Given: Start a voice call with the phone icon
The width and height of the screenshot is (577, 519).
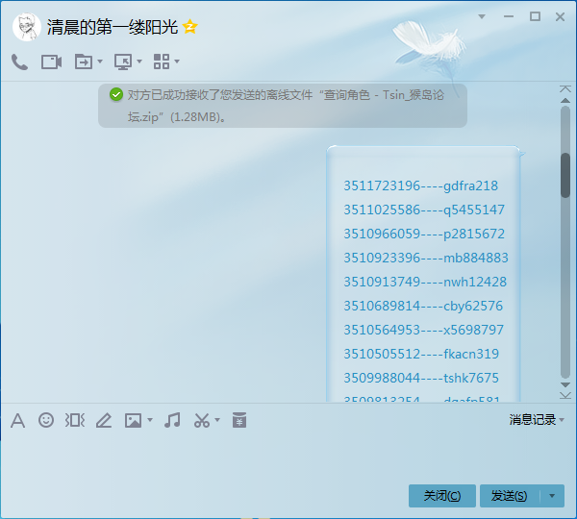Looking at the screenshot, I should coord(19,62).
